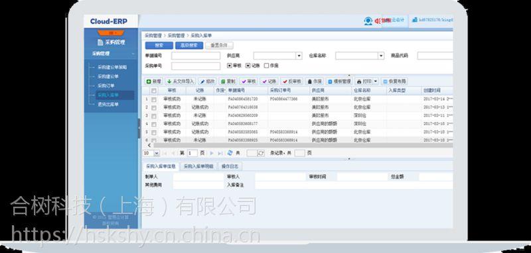Toggle the select-all header checkbox

(x=154, y=91)
